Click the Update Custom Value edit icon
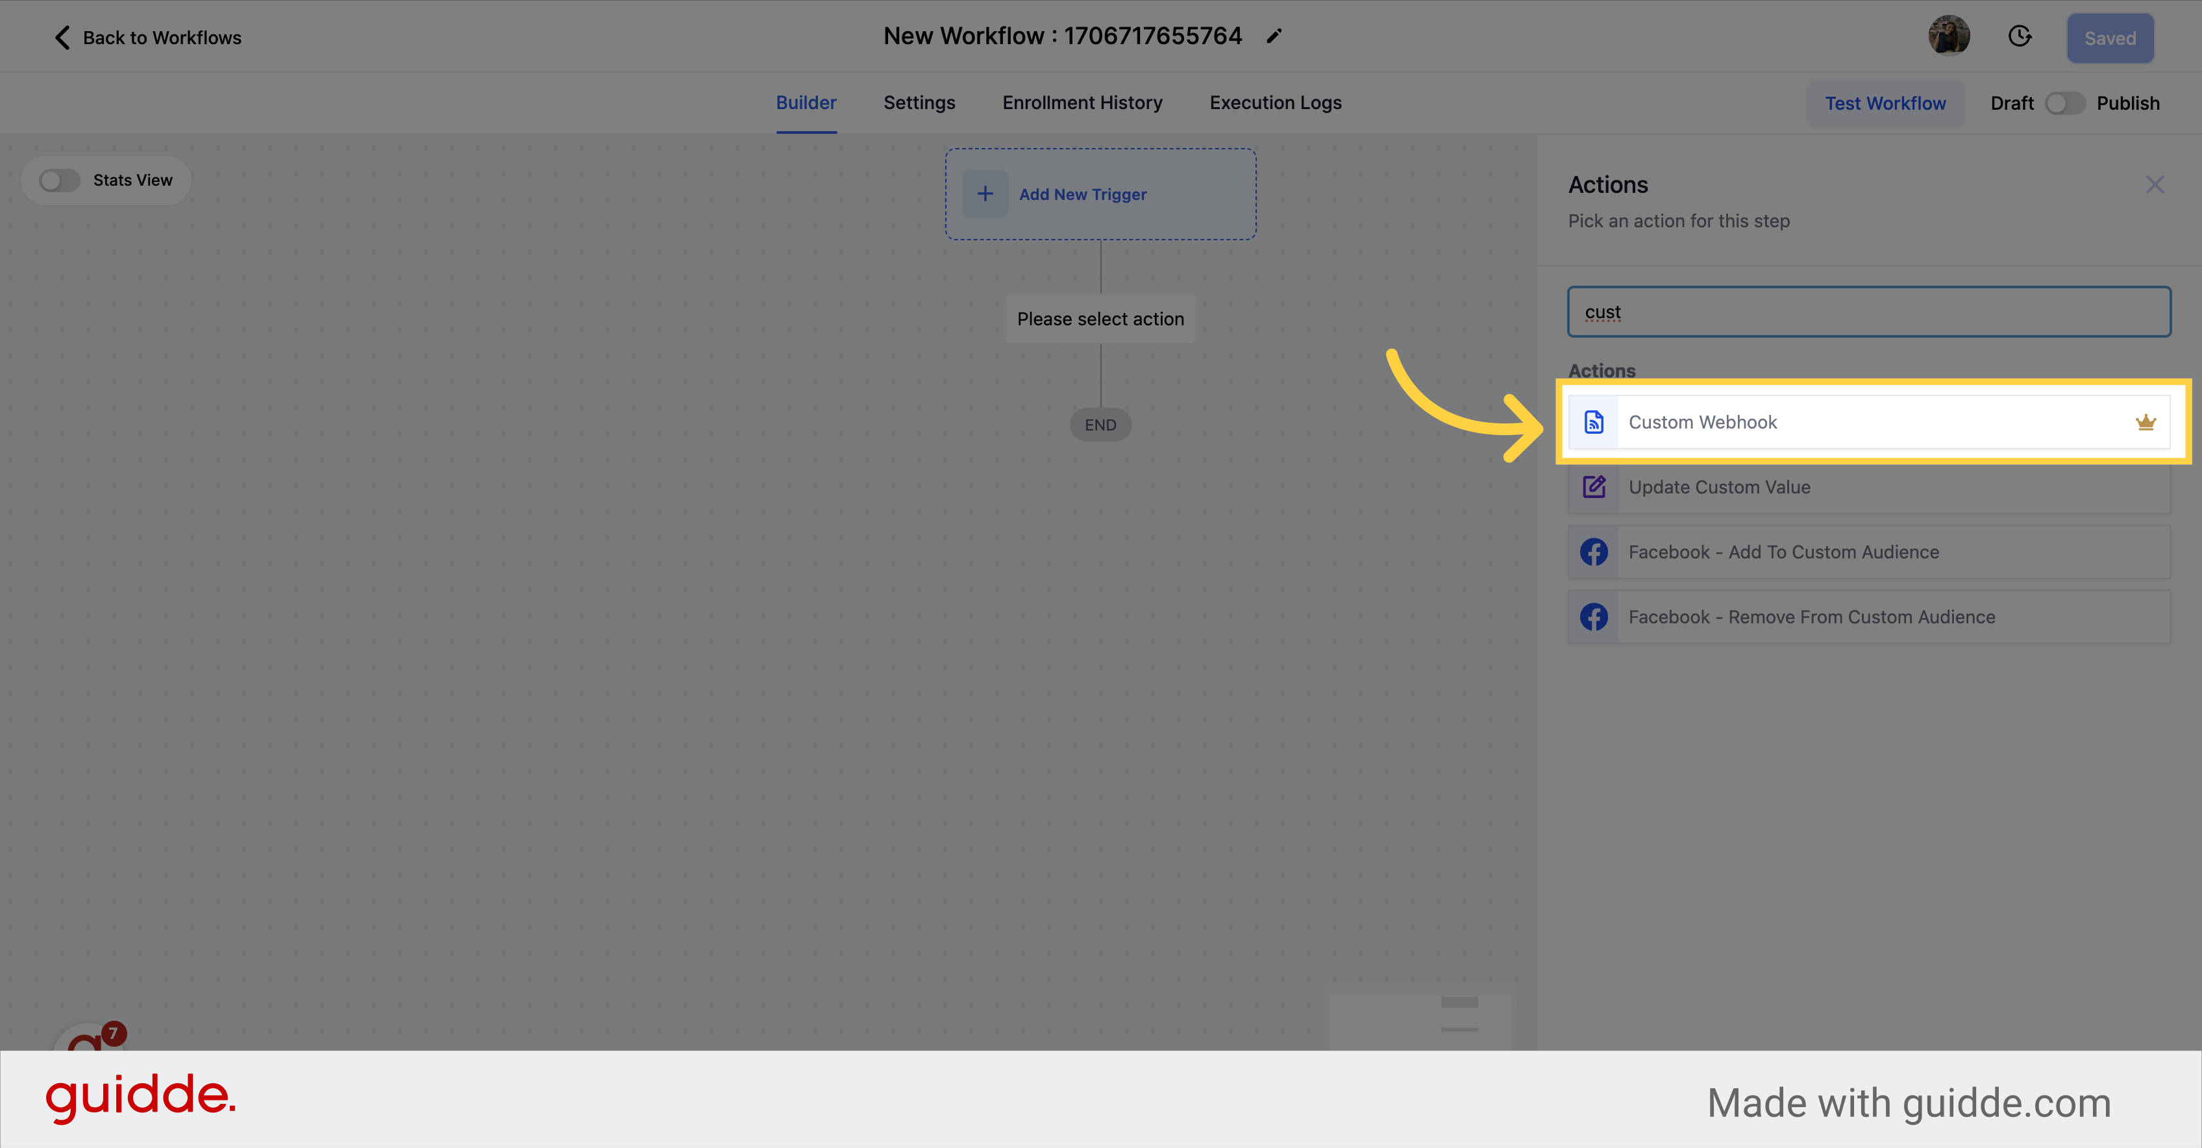The width and height of the screenshot is (2202, 1148). (x=1593, y=487)
